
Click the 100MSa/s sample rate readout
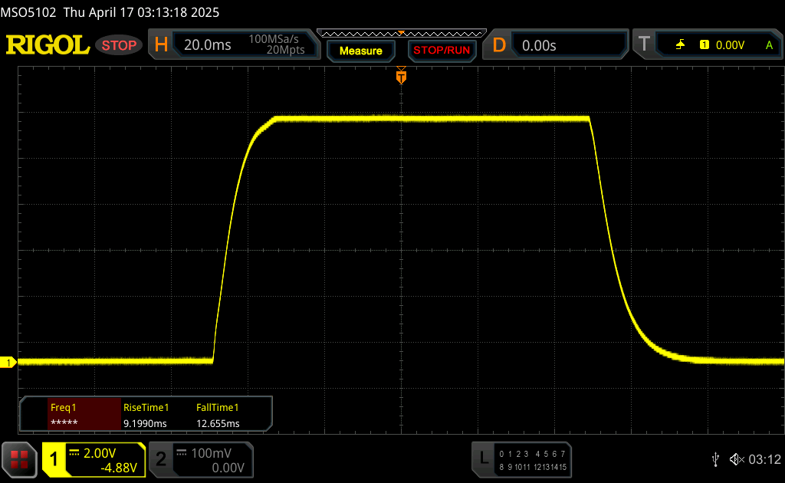click(x=274, y=39)
